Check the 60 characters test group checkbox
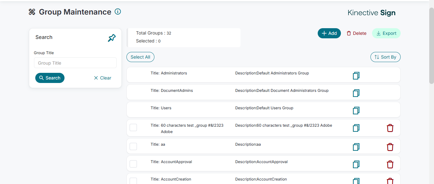Image resolution: width=434 pixels, height=184 pixels. 133,127
